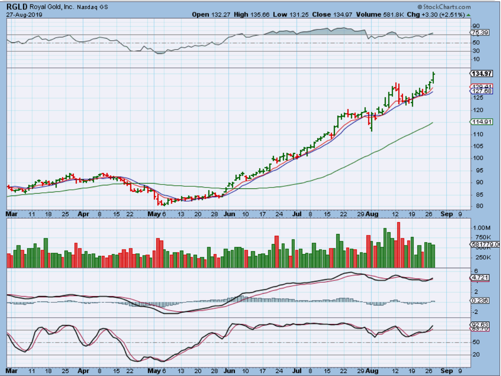This screenshot has width=501, height=376.
Task: Click the volume value tag 581779.0
Action: point(485,244)
